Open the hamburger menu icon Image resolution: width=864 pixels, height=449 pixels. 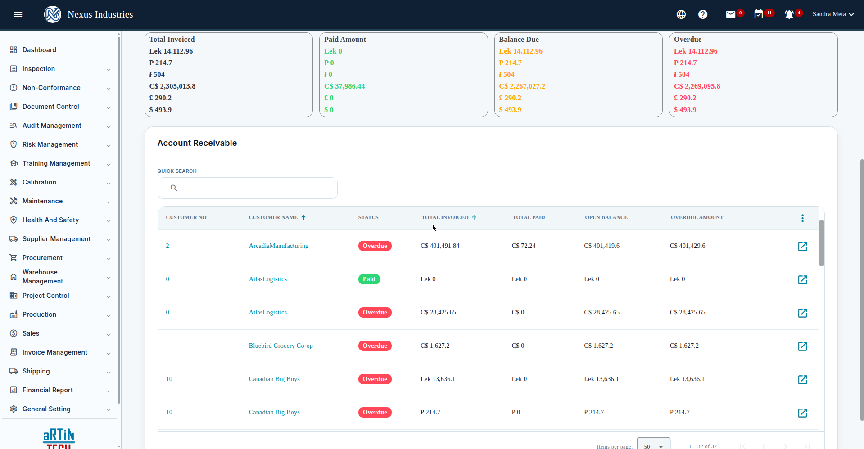pos(18,14)
